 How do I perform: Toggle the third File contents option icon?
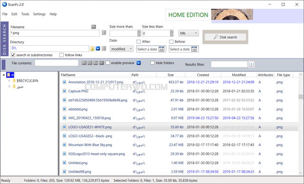click(x=95, y=63)
